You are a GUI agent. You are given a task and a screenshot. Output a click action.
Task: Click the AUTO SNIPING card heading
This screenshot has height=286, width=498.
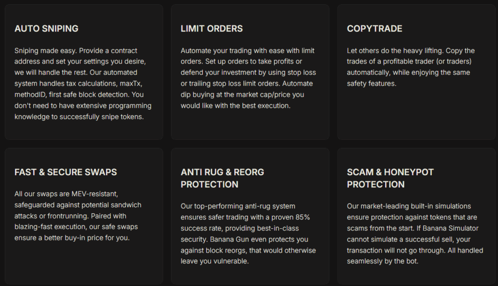[46, 29]
